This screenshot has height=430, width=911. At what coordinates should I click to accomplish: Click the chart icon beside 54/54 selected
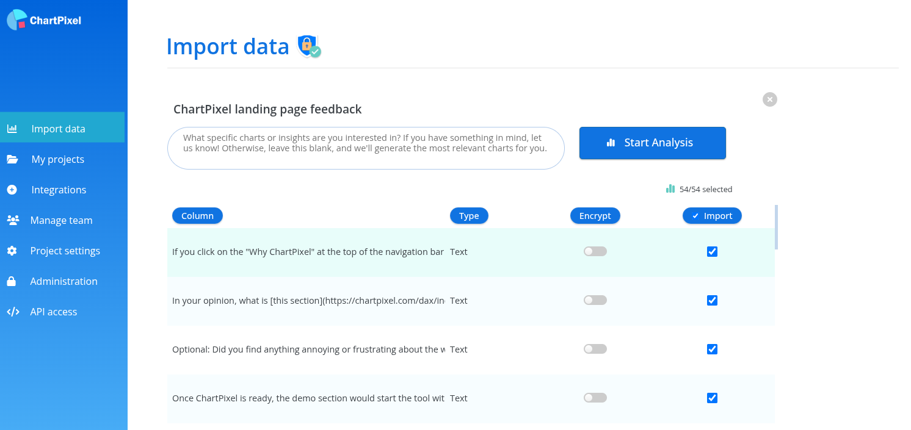670,189
